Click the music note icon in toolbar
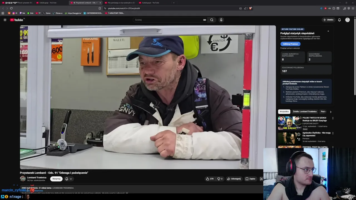Screen dimensions: 356x200 point(345,8)
